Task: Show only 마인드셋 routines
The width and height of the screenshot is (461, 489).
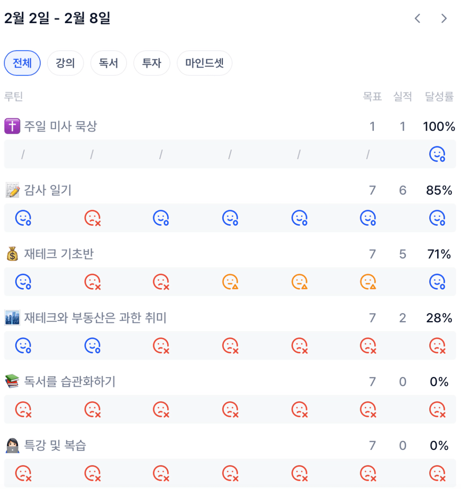Action: coord(205,63)
